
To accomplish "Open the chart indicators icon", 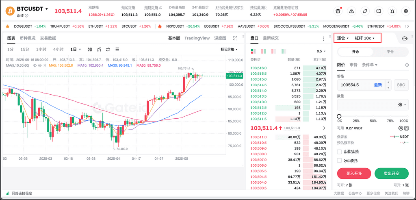I will click(99, 50).
